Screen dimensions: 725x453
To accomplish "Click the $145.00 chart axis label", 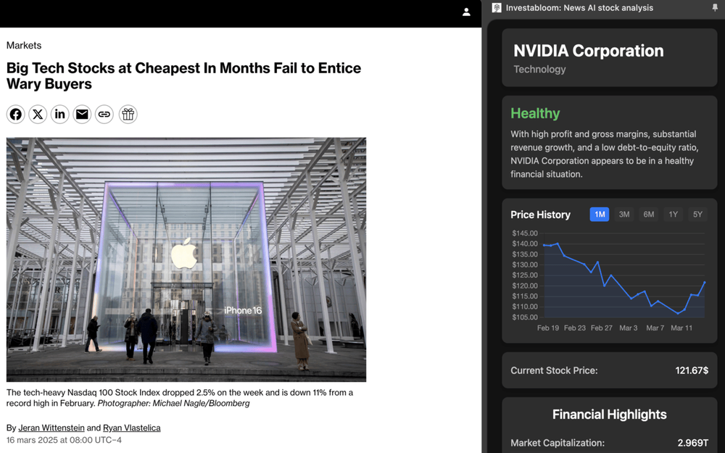I will [525, 233].
